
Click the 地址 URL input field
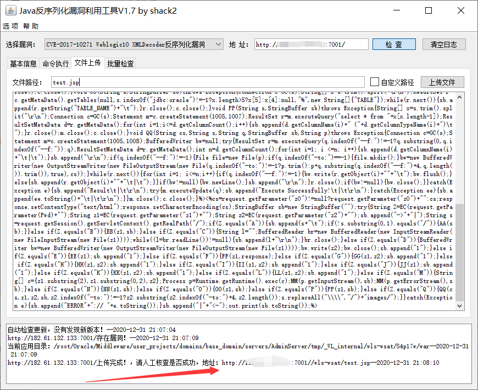(x=311, y=44)
